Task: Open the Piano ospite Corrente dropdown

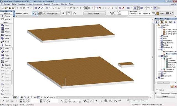Action: pyautogui.click(x=140, y=14)
